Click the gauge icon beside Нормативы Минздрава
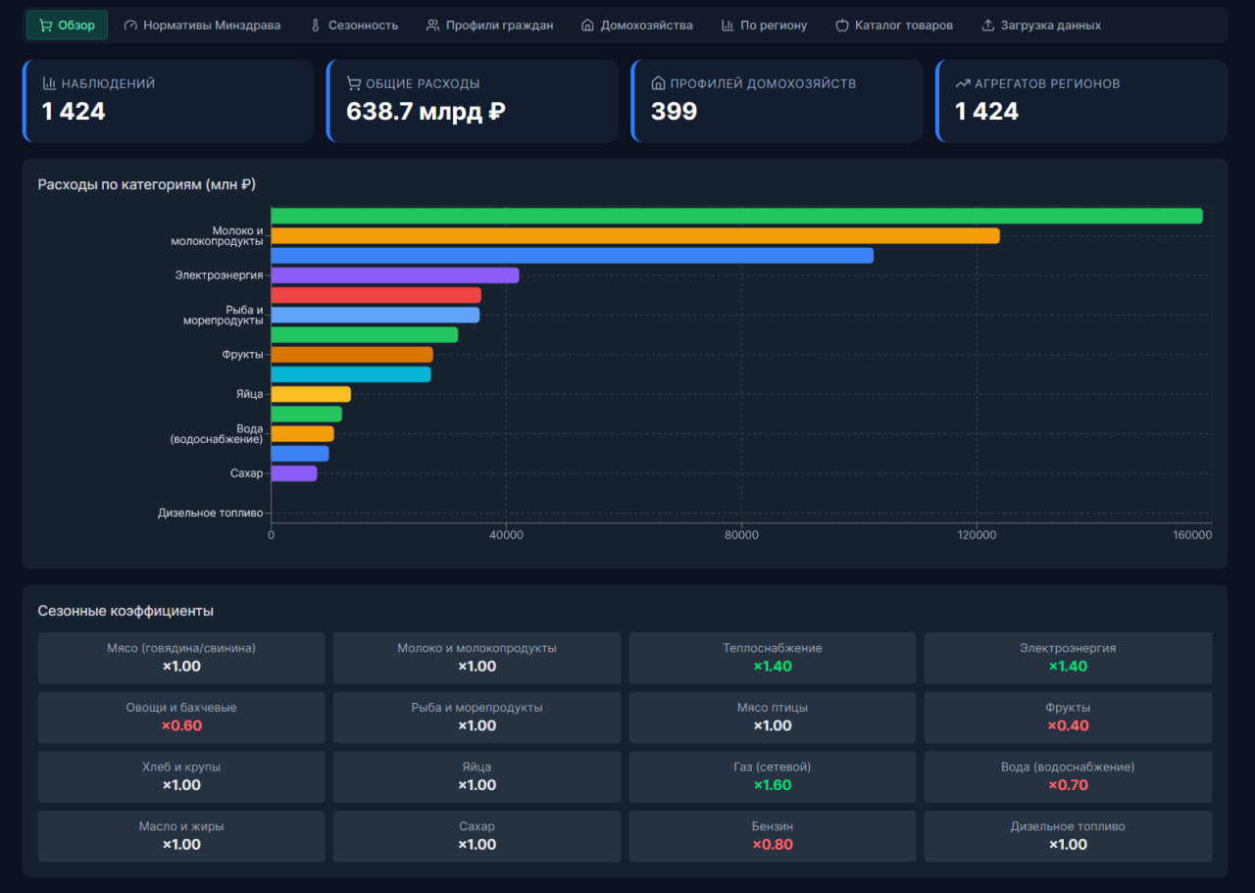The width and height of the screenshot is (1255, 893). point(130,25)
